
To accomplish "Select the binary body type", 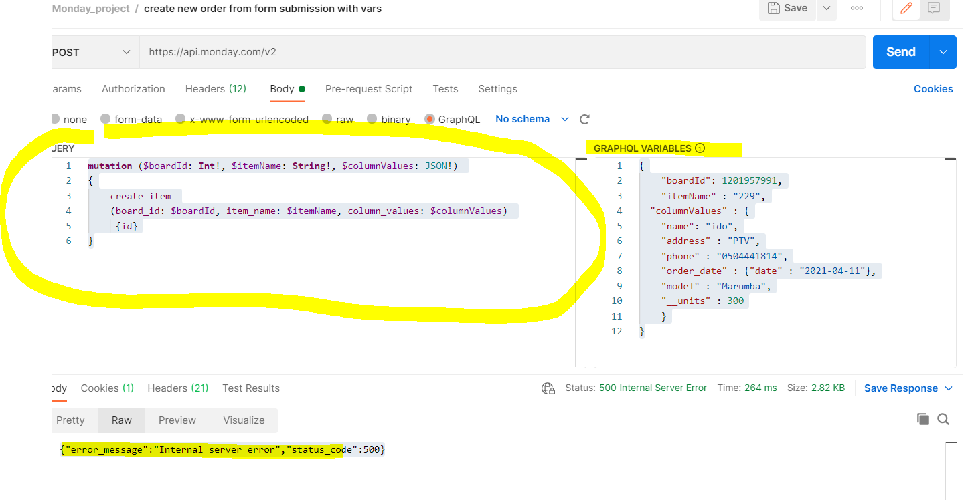I will [x=389, y=119].
